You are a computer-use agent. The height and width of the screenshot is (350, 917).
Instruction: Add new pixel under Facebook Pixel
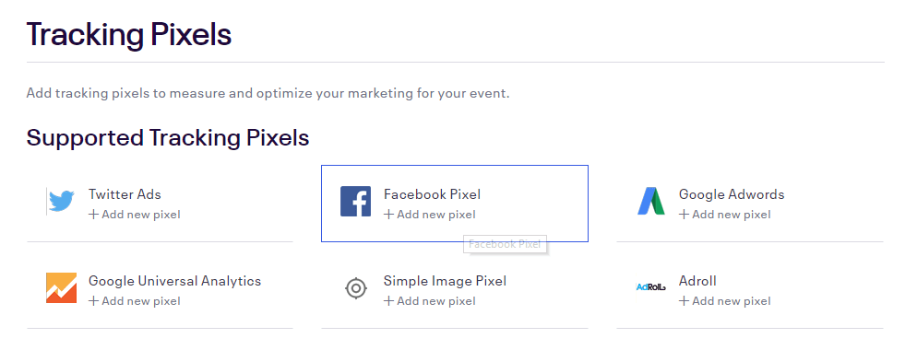[x=430, y=215]
